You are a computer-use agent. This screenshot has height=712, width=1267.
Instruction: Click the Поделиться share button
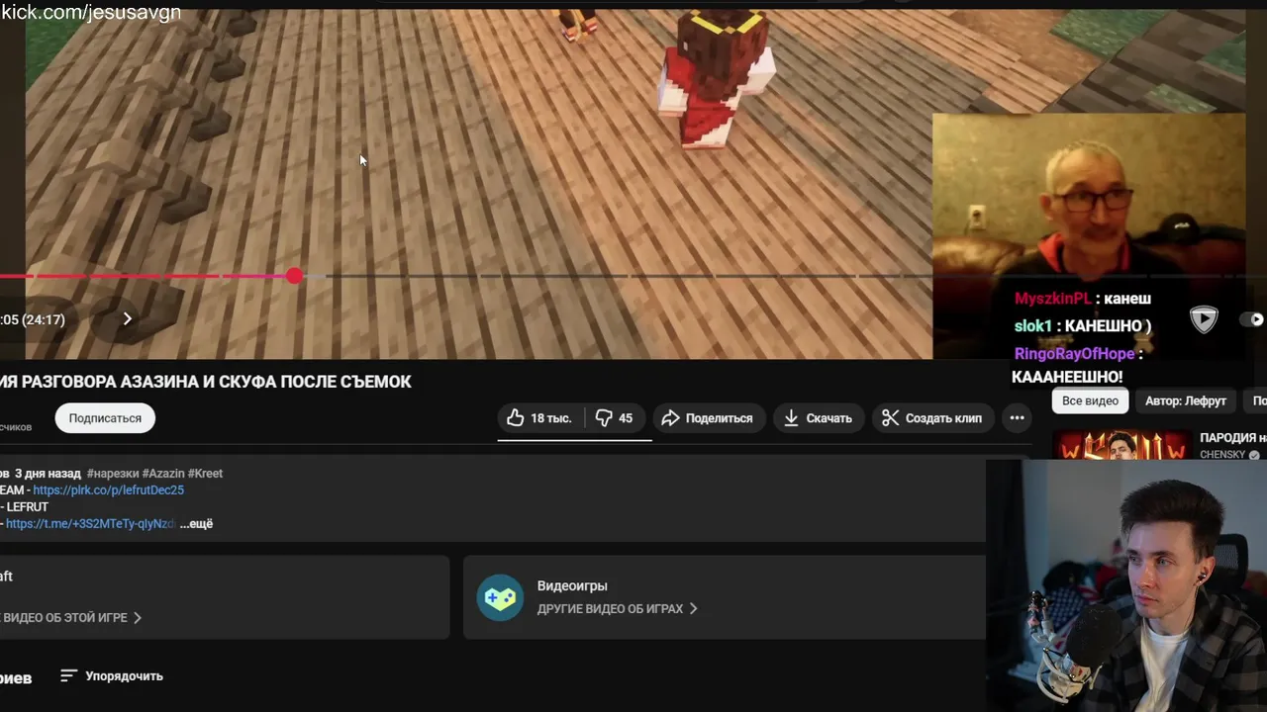(x=708, y=418)
